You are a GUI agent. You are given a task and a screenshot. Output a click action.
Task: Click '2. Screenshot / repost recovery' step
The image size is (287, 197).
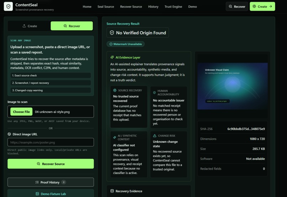pos(51,83)
